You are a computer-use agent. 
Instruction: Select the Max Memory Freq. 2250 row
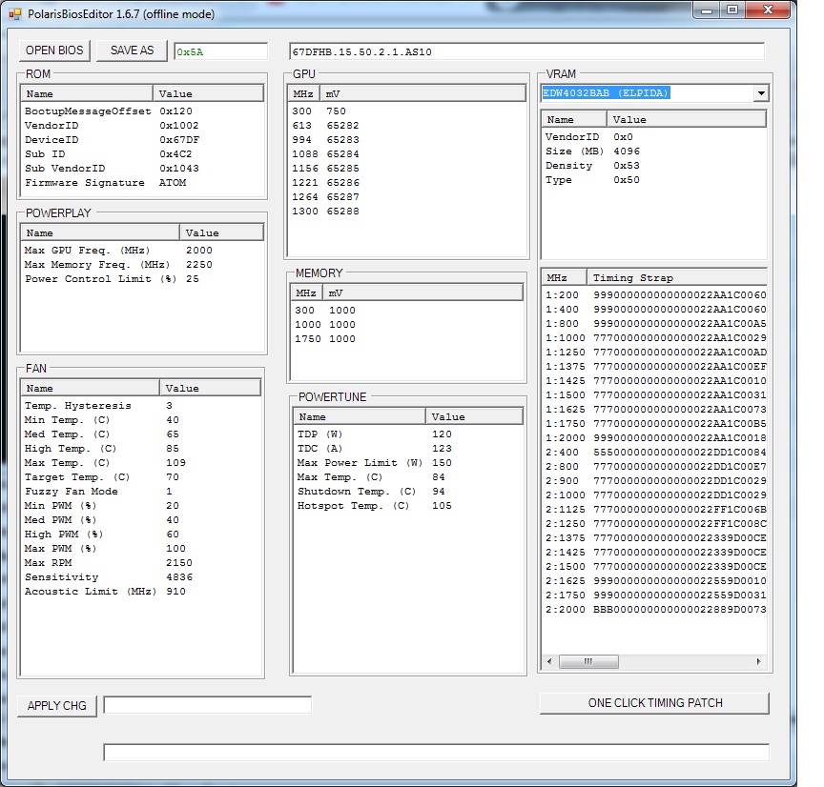coord(142,265)
